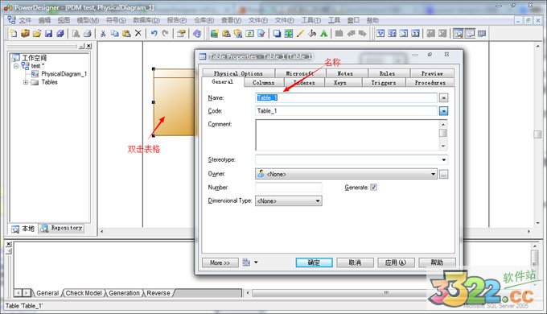Click the Save floppy disk icon
Viewport: 547px width, 314px height.
pos(48,34)
